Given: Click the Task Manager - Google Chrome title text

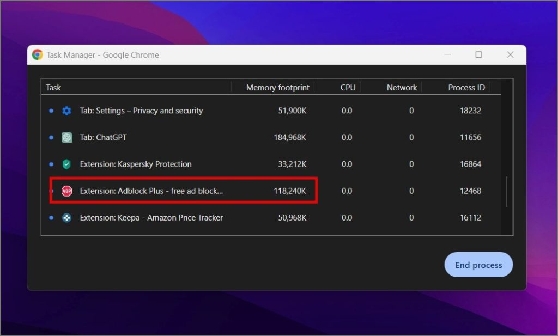Looking at the screenshot, I should [102, 55].
